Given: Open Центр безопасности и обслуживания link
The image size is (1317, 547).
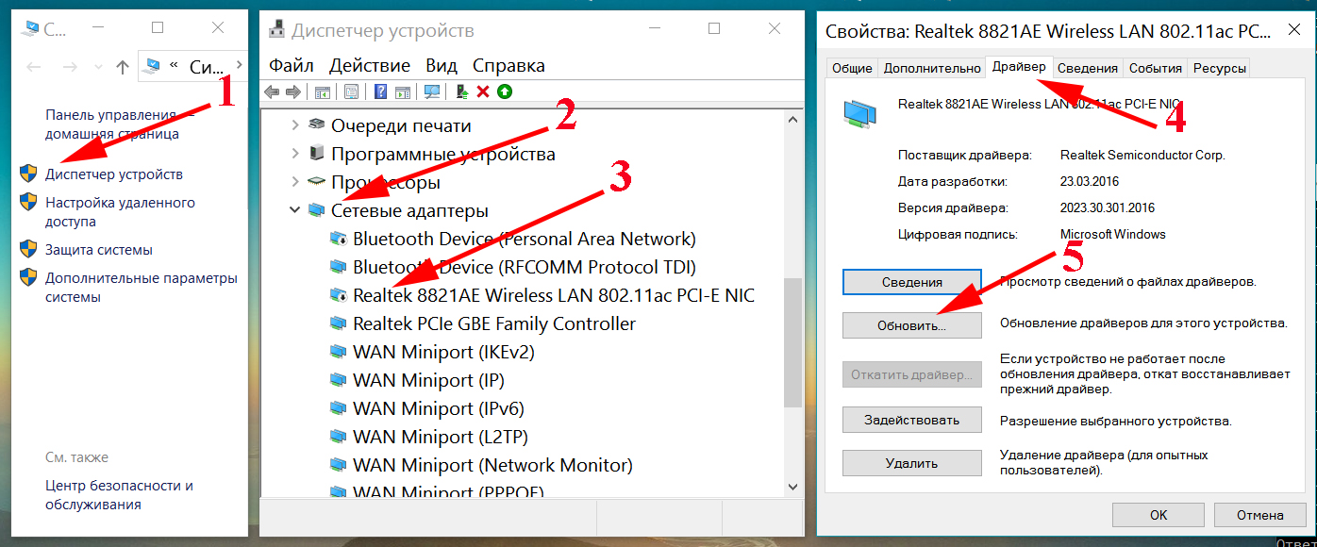Looking at the screenshot, I should click(119, 495).
